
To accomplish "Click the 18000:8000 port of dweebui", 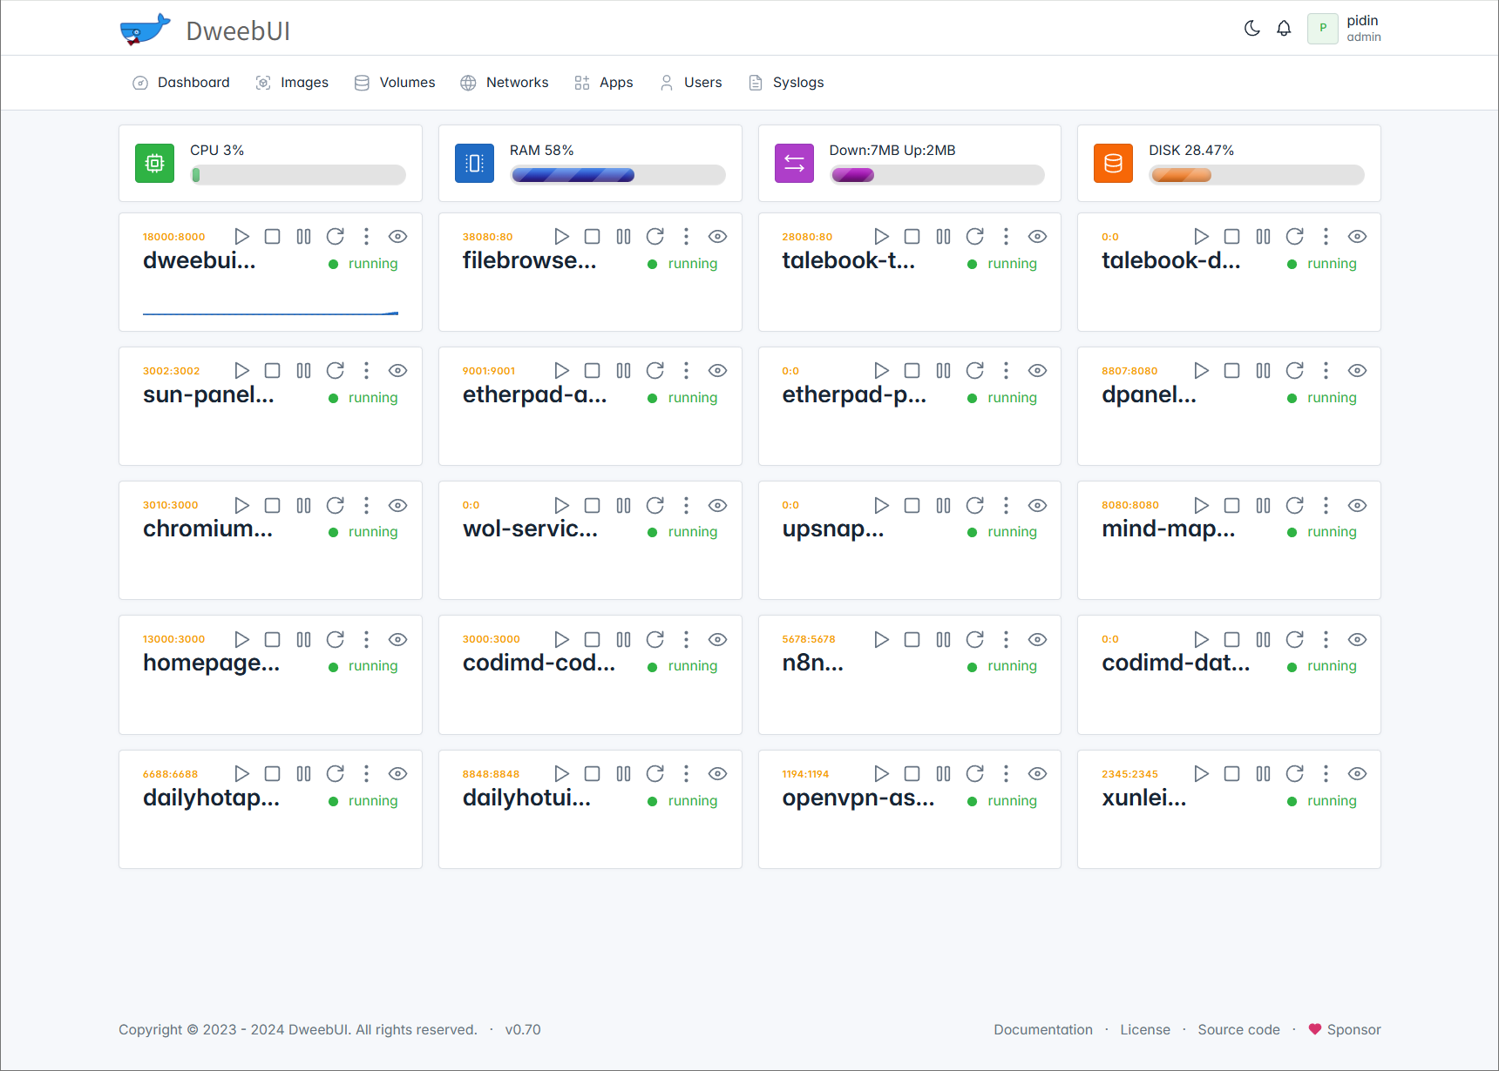I will (174, 237).
